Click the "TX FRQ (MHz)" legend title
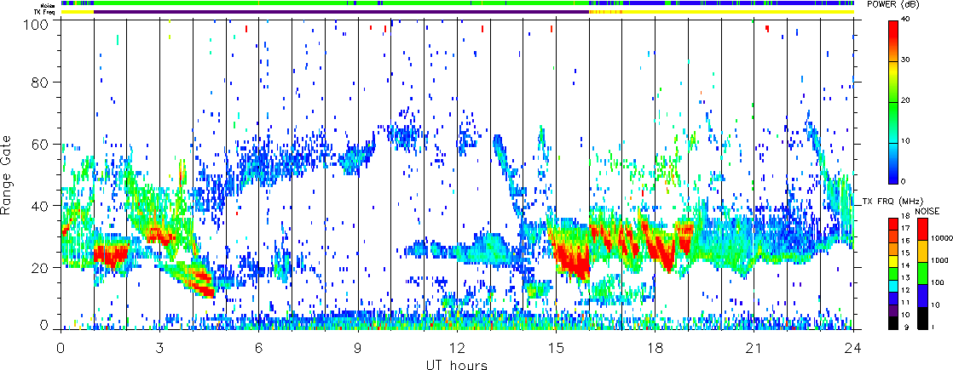 [x=892, y=202]
